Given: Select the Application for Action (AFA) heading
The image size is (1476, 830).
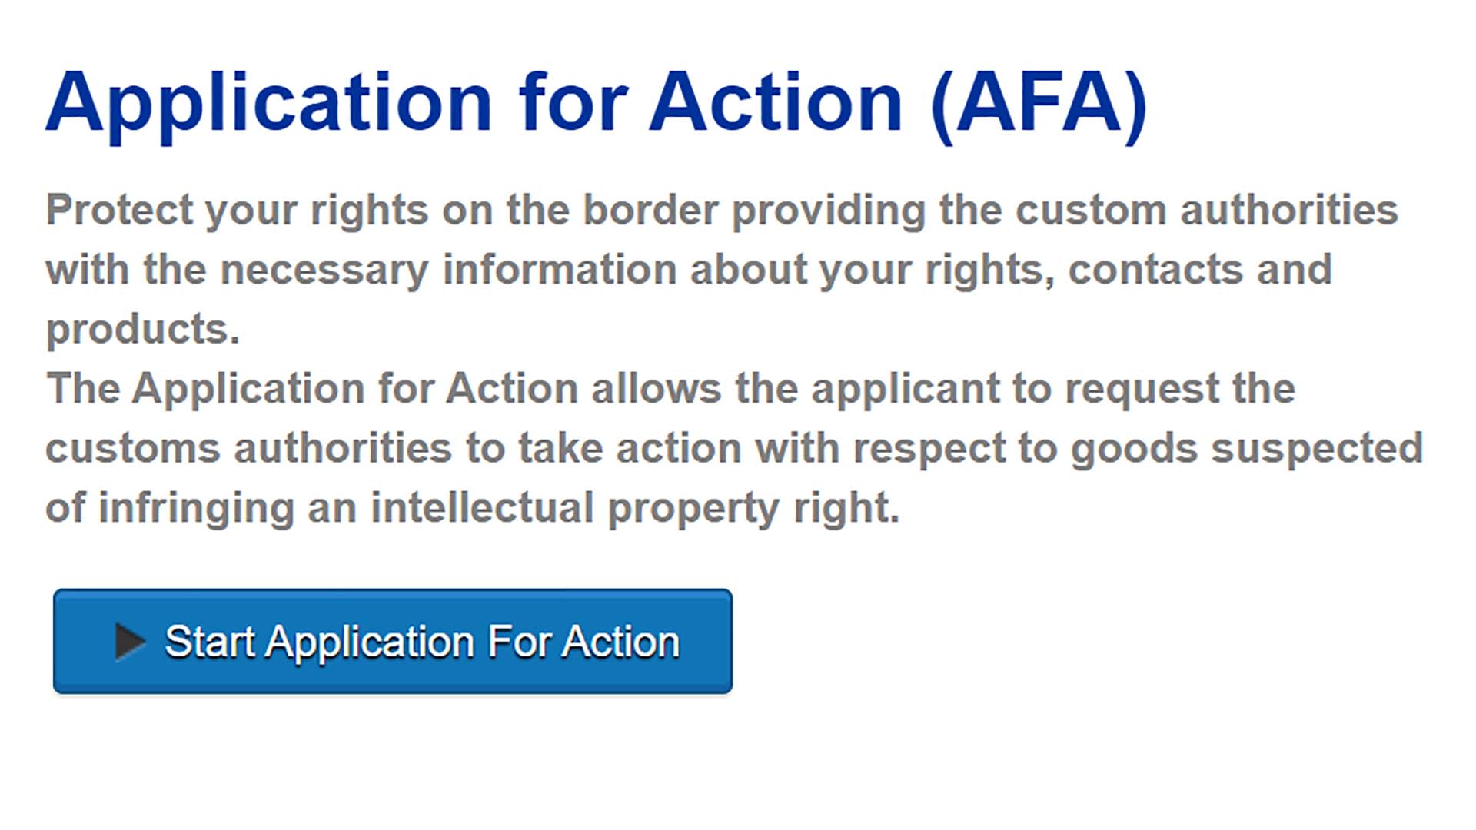Looking at the screenshot, I should 596,102.
